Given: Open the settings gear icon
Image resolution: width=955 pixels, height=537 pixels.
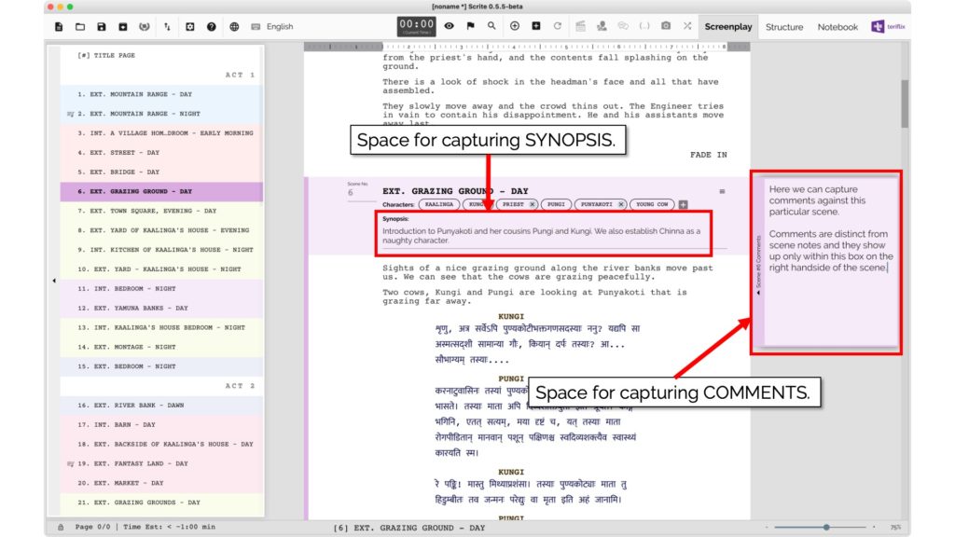Looking at the screenshot, I should tap(190, 27).
